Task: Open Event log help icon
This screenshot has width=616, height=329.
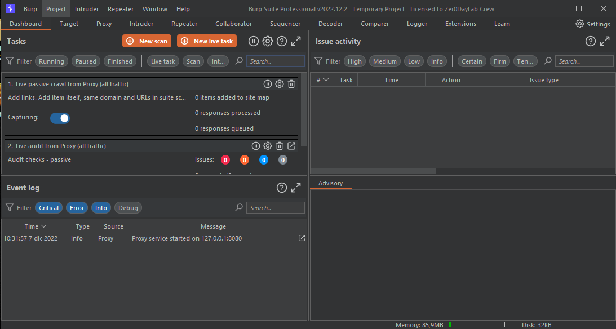Action: (x=282, y=188)
